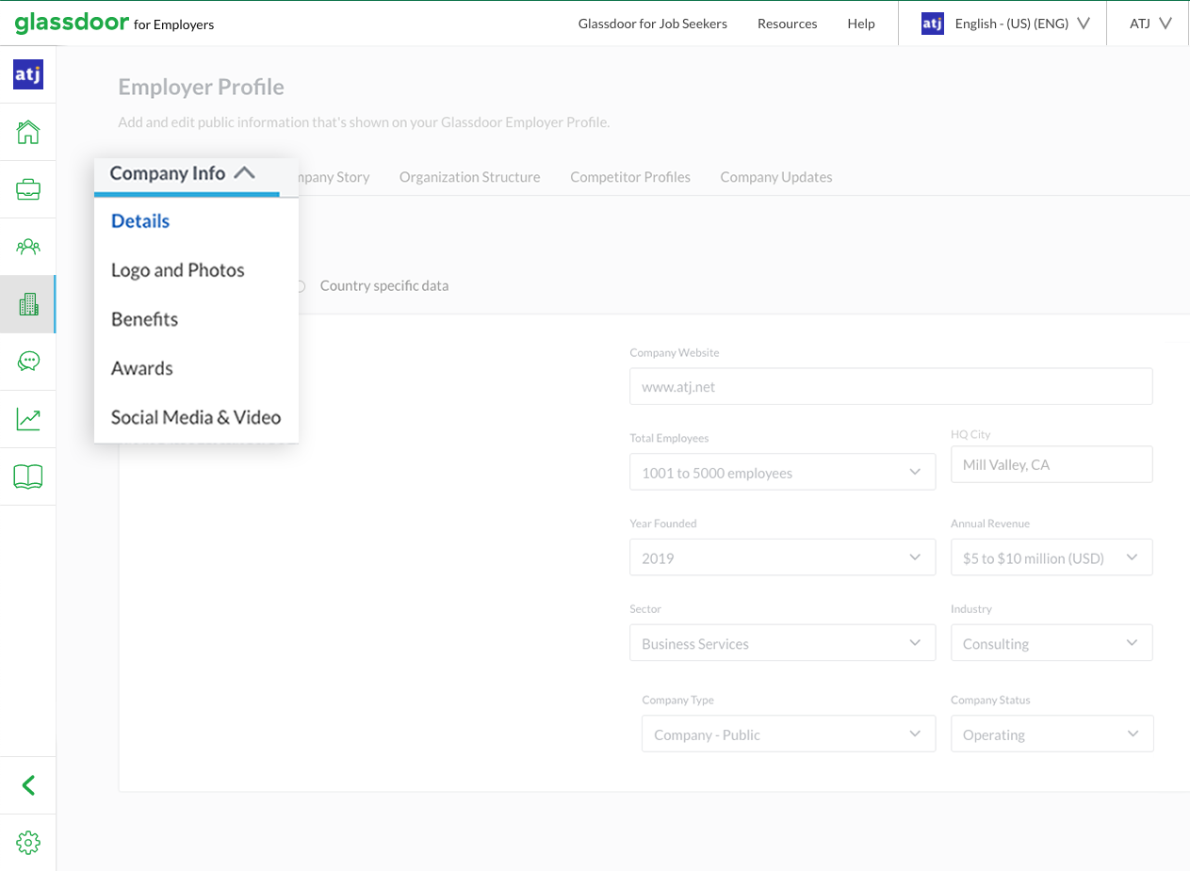Screen dimensions: 1190x871
Task: Choose Social Media & Video menu item
Action: 196,417
